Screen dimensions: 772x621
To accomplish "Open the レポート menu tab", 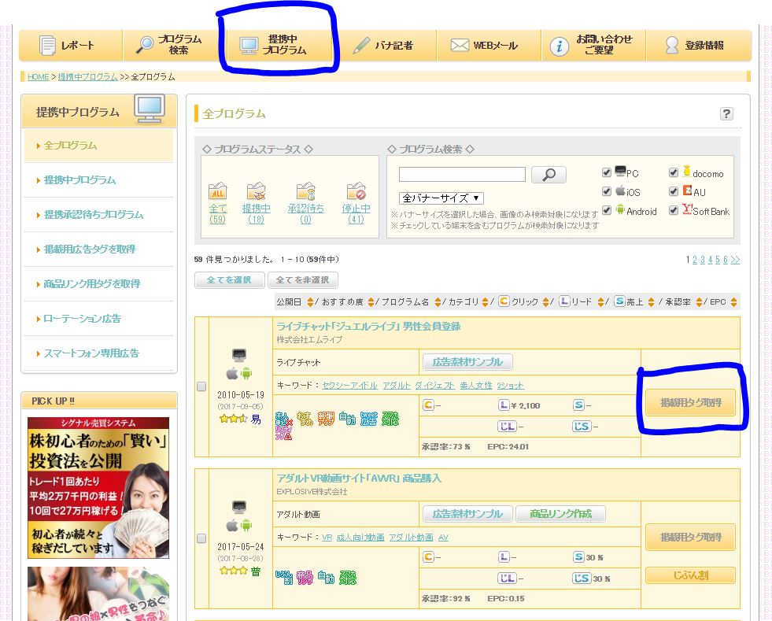I will coord(71,46).
